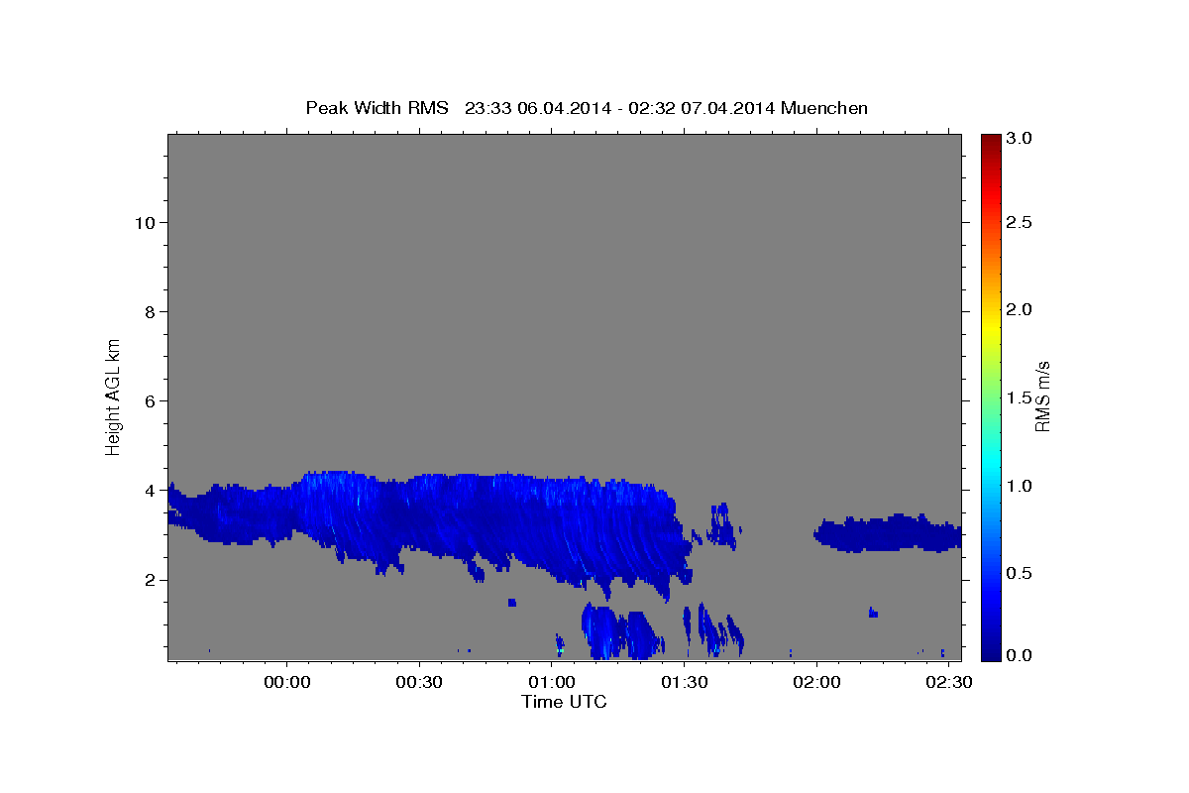This screenshot has width=1189, height=793.
Task: Click the colorbar value 2.5
Action: pyautogui.click(x=1020, y=223)
